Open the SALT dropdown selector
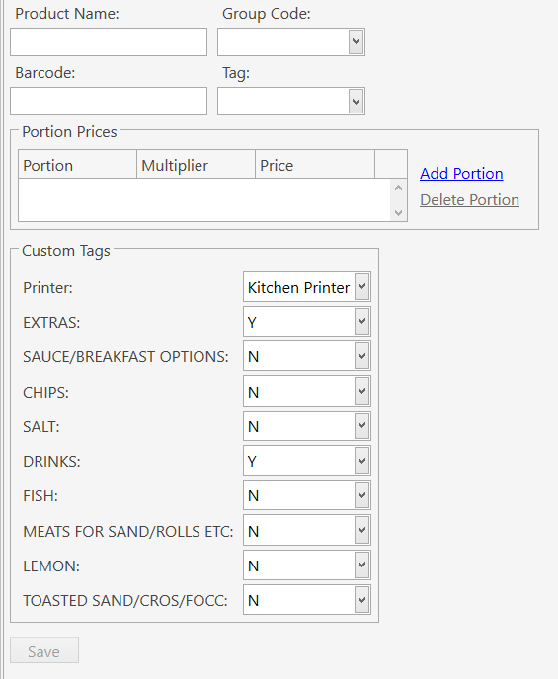The width and height of the screenshot is (558, 679). pos(307,426)
